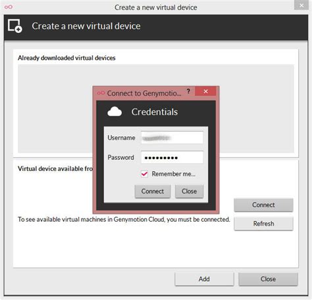Click the Genymotion logo in main title bar
Viewport: 312px width, 300px height.
9,7
